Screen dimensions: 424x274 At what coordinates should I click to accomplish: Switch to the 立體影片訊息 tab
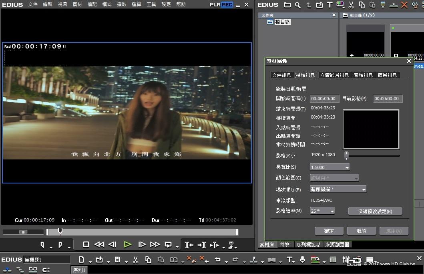tap(334, 75)
